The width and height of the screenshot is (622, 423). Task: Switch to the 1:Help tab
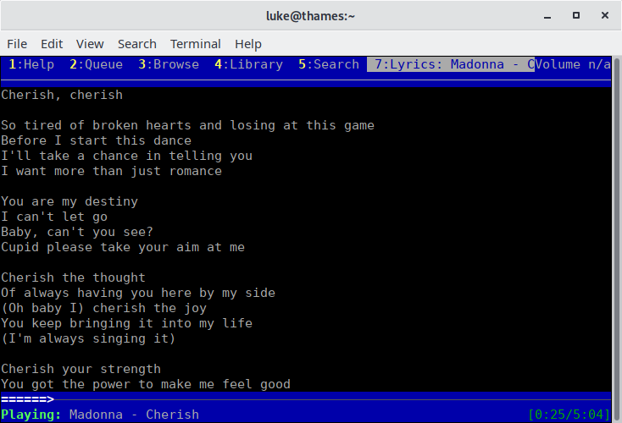pyautogui.click(x=31, y=64)
